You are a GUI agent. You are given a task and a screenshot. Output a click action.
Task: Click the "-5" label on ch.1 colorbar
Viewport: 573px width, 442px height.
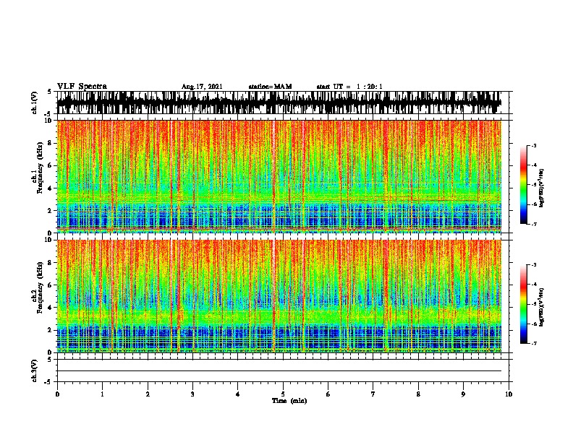(534, 185)
